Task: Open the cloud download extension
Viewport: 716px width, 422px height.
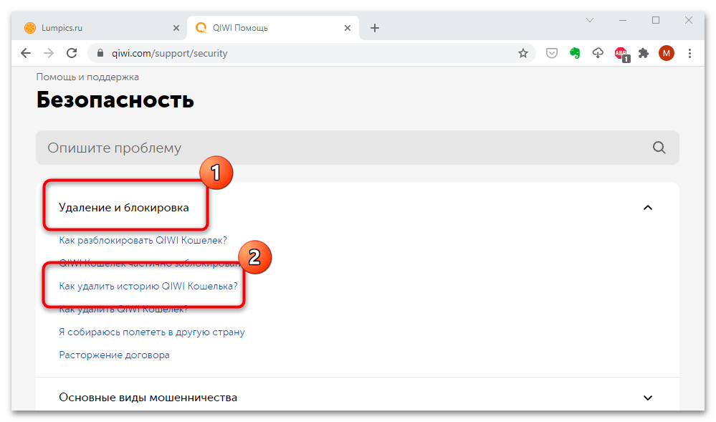Action: click(598, 54)
